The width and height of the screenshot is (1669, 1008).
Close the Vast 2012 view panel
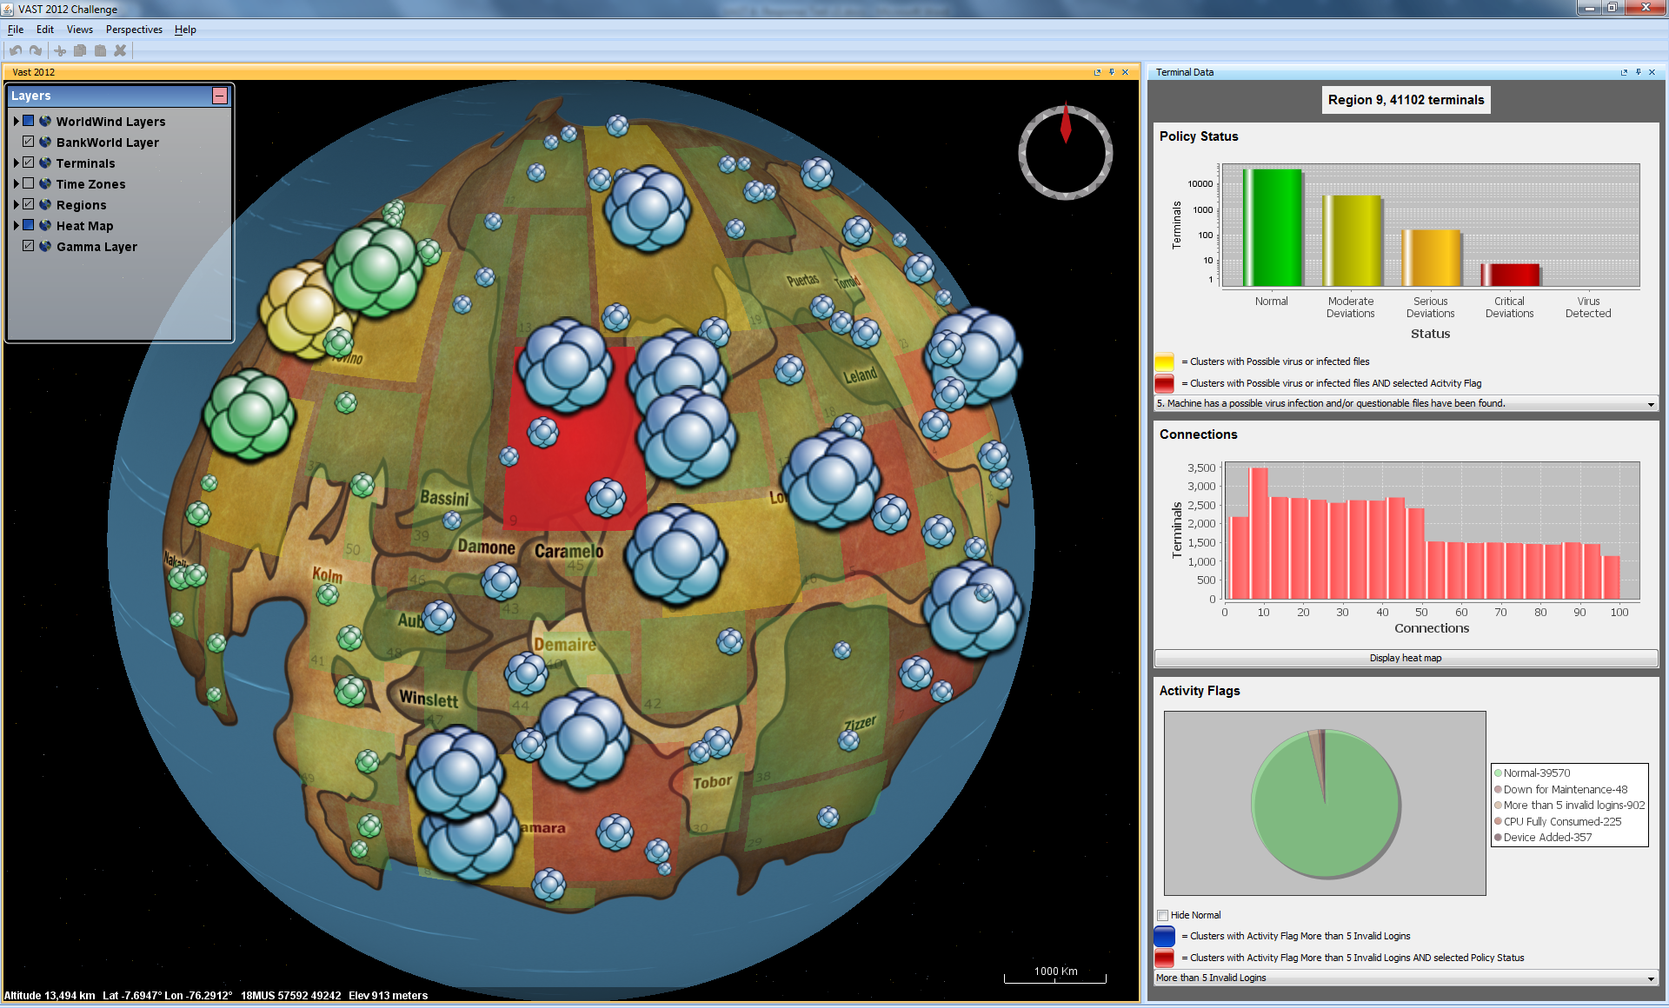(x=1125, y=72)
